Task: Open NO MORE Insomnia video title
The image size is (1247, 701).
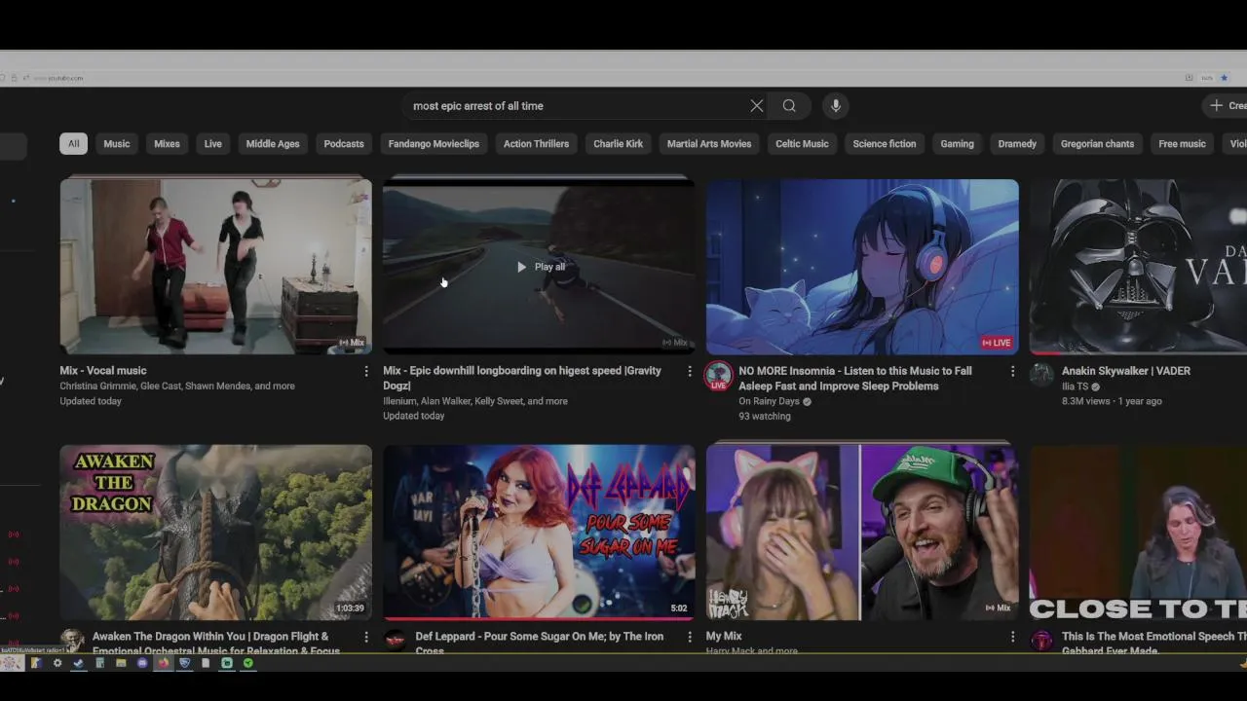Action: [x=855, y=379]
